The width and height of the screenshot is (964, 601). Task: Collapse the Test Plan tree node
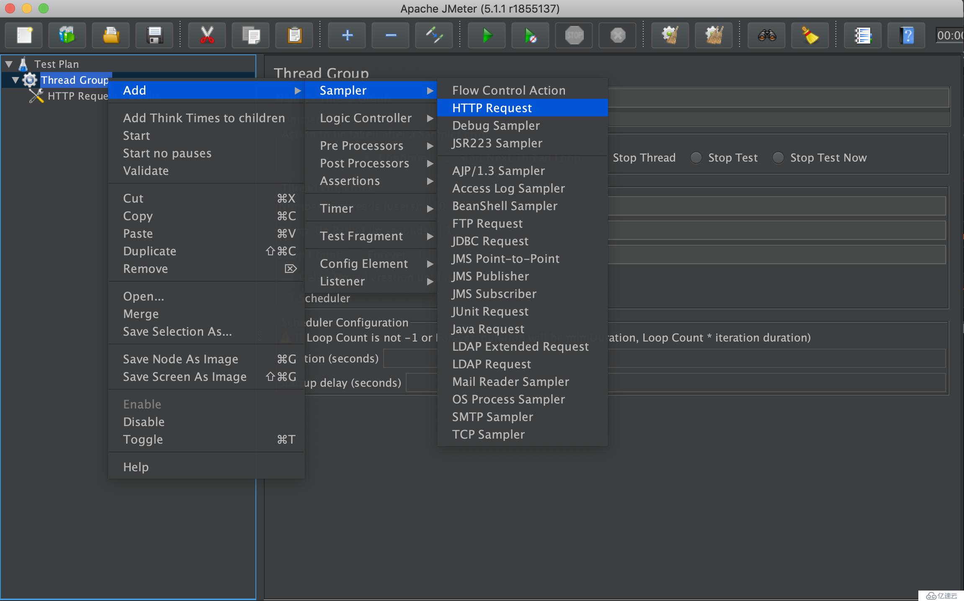click(9, 64)
